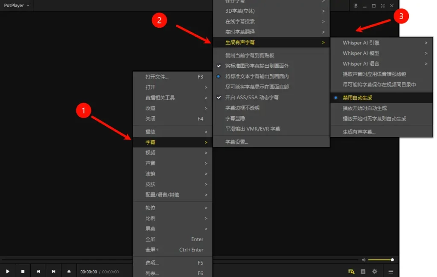Open the 在线字幕搜索 submenu
The height and width of the screenshot is (277, 437).
(x=271, y=21)
